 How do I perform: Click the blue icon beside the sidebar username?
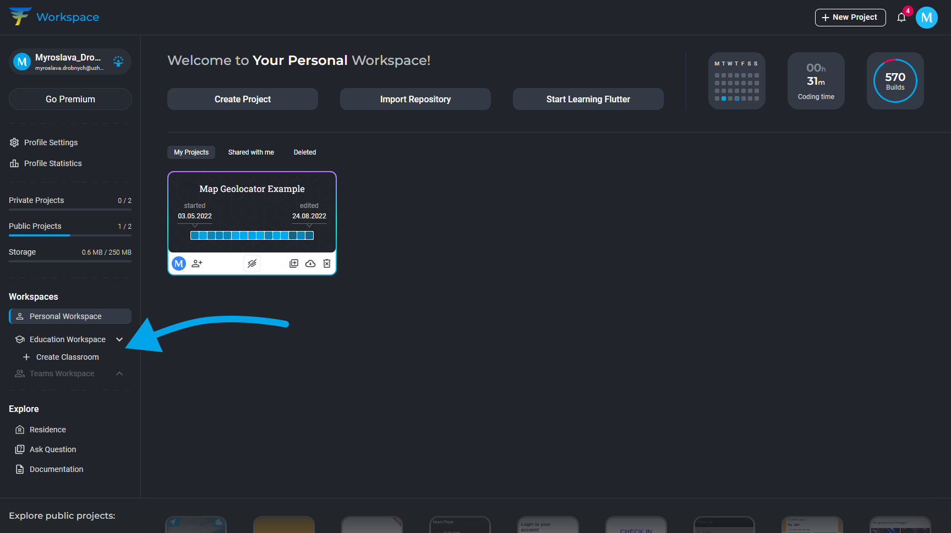118,61
